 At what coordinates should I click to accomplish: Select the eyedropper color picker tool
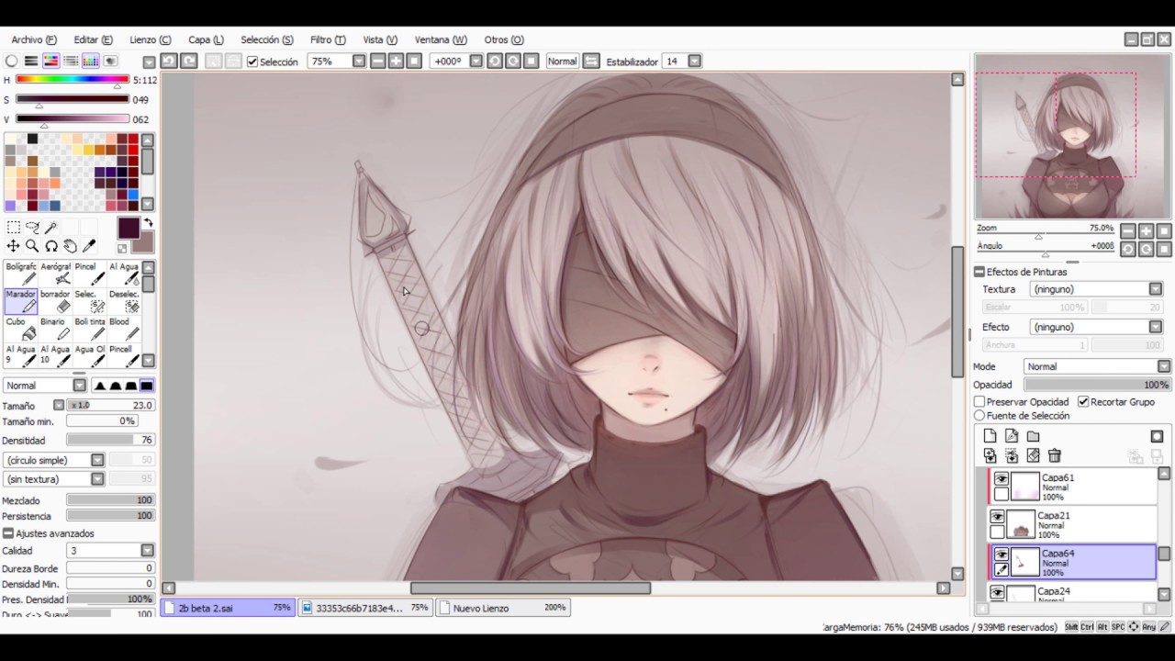click(x=89, y=246)
